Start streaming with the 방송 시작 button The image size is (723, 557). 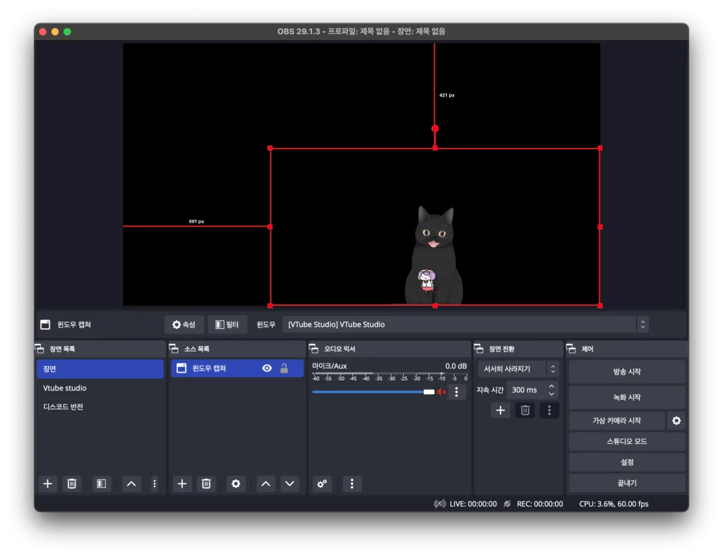click(626, 371)
